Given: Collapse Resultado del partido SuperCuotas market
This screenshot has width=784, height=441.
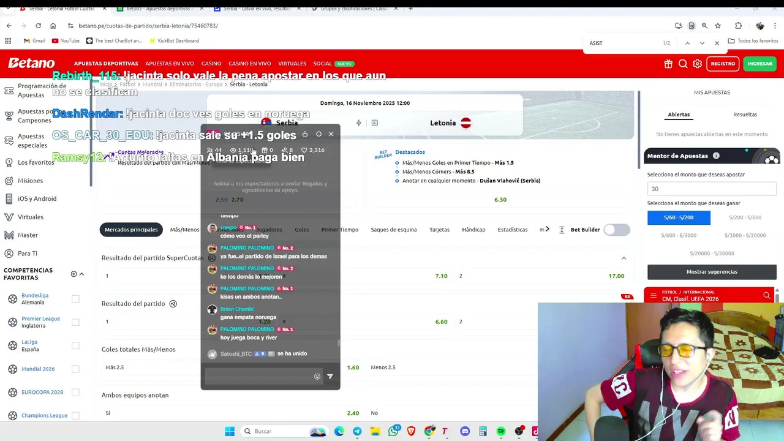Looking at the screenshot, I should (624, 258).
